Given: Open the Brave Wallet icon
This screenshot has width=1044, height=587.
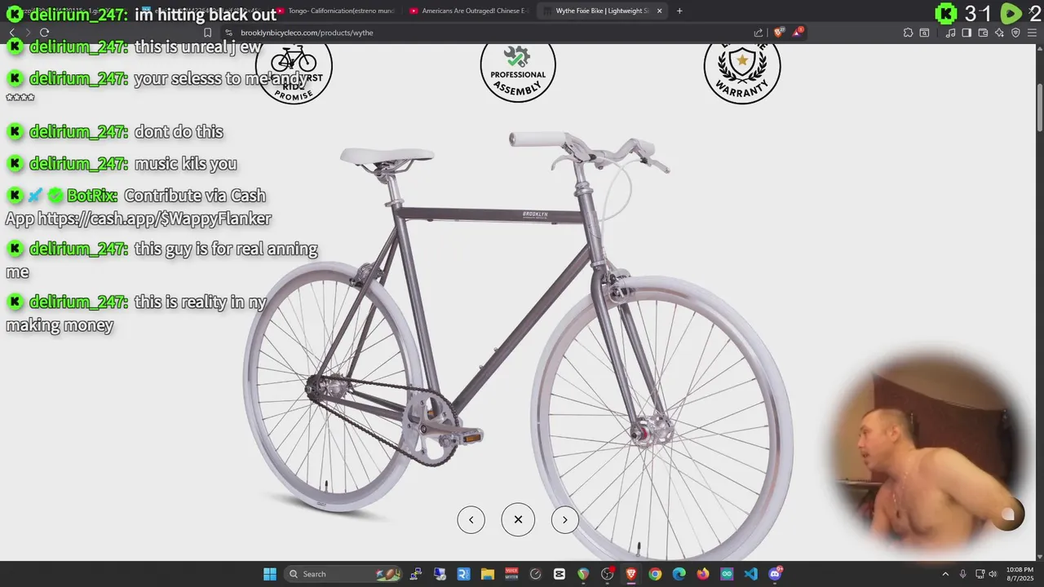Looking at the screenshot, I should (983, 33).
